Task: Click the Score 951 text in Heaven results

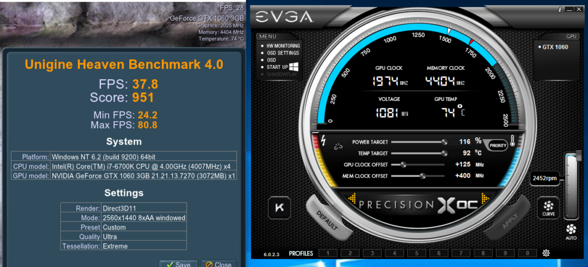Action: (x=122, y=98)
